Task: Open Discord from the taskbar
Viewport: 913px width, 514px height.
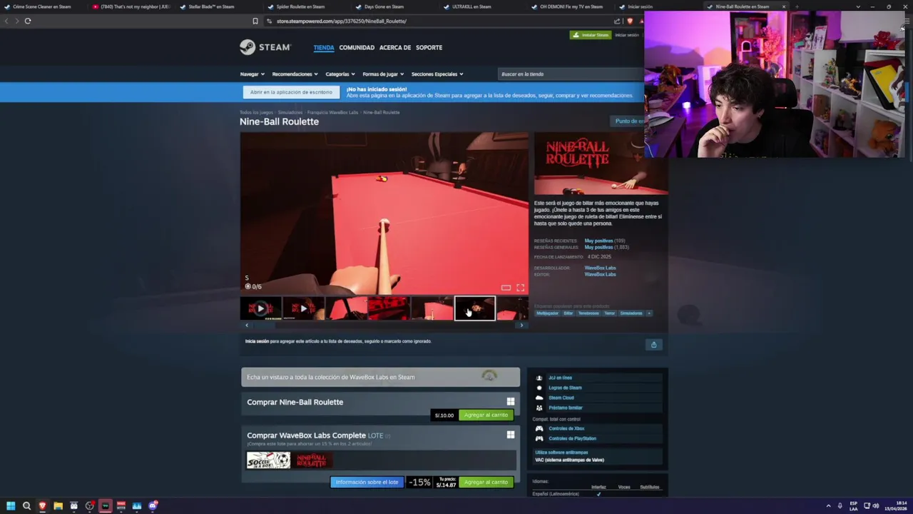Action: tap(153, 506)
